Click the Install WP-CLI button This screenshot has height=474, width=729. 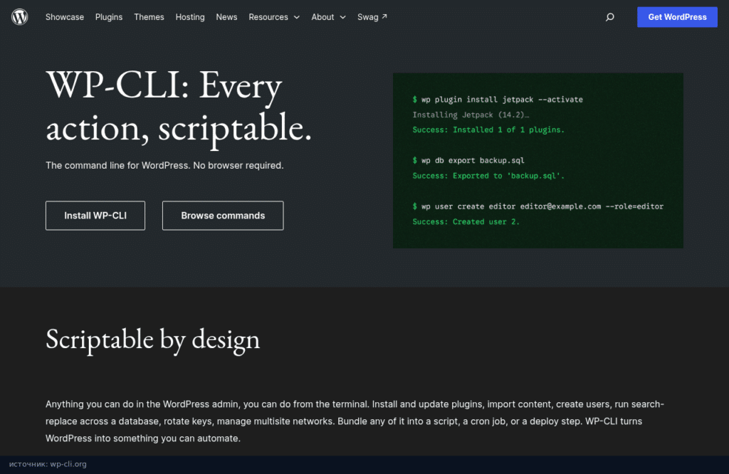click(x=95, y=216)
